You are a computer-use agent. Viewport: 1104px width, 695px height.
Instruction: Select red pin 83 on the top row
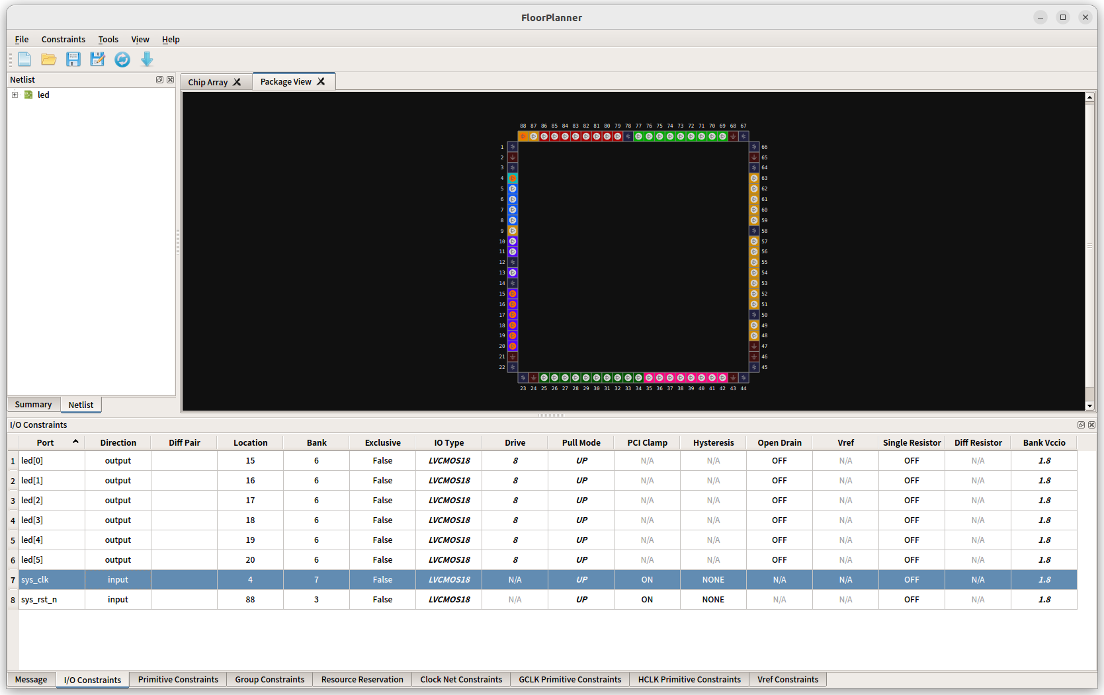click(x=575, y=136)
